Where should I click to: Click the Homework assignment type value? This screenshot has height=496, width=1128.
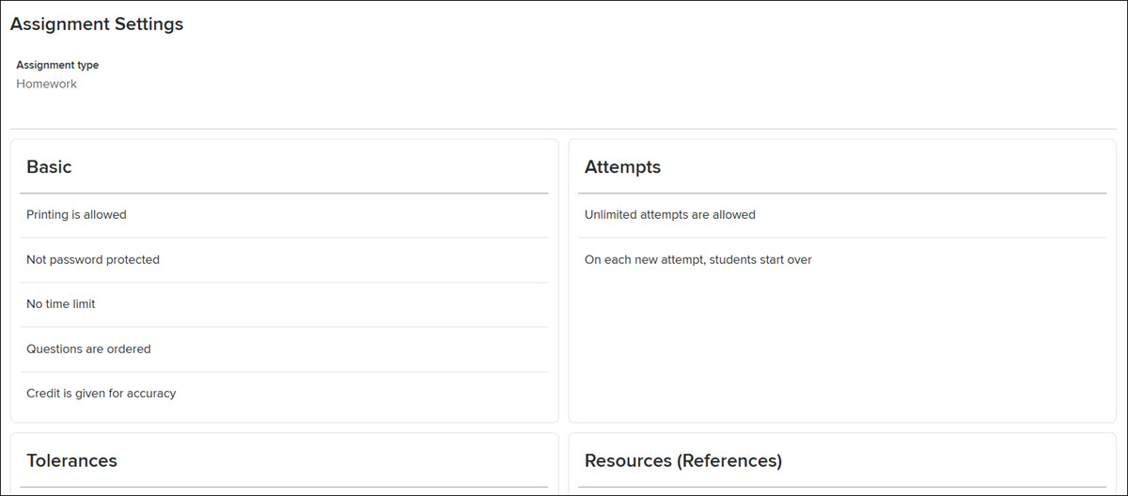(x=47, y=84)
